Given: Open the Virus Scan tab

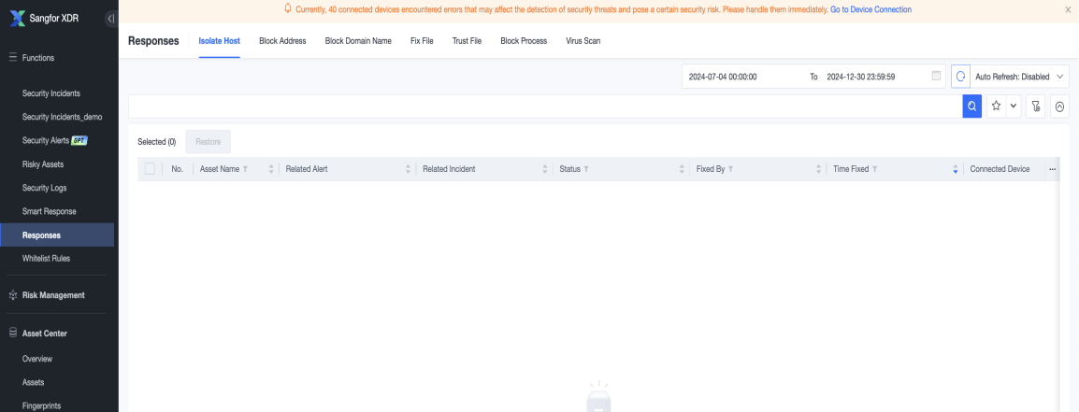Looking at the screenshot, I should [x=583, y=40].
